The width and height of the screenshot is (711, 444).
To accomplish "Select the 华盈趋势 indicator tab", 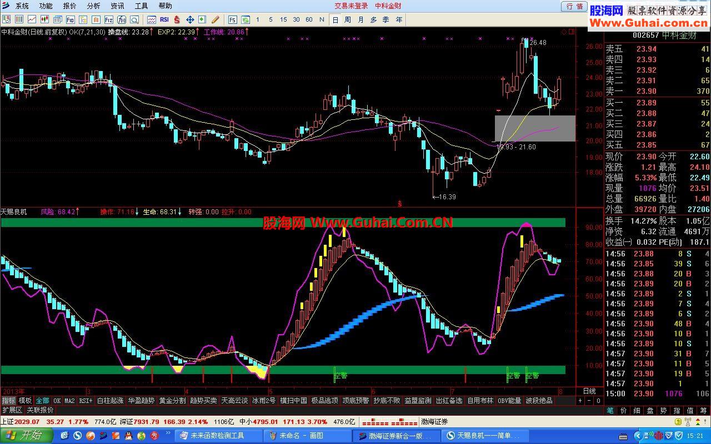I will pos(141,400).
